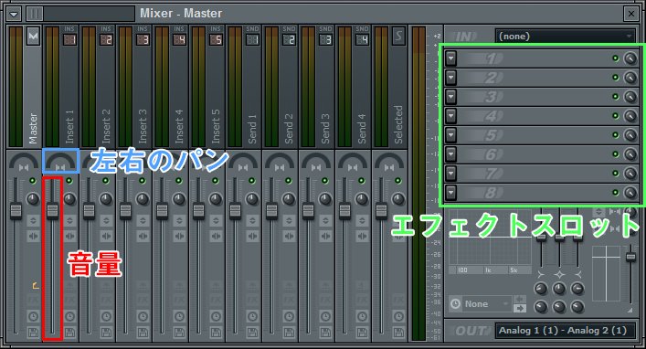Disable effect slot 3 with its green LED
This screenshot has width=646, height=349.
[x=616, y=97]
